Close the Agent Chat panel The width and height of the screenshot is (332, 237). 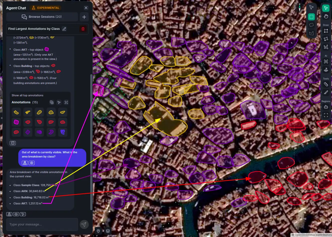(x=86, y=8)
